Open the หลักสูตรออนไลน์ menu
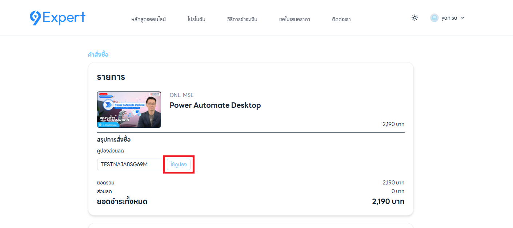This screenshot has height=228, width=513. [x=148, y=19]
